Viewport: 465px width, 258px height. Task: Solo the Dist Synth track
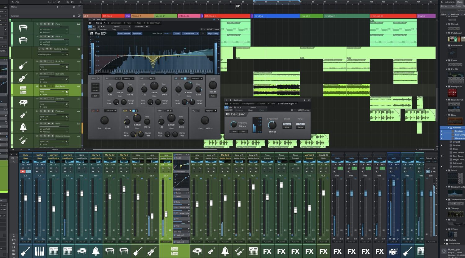(x=45, y=86)
